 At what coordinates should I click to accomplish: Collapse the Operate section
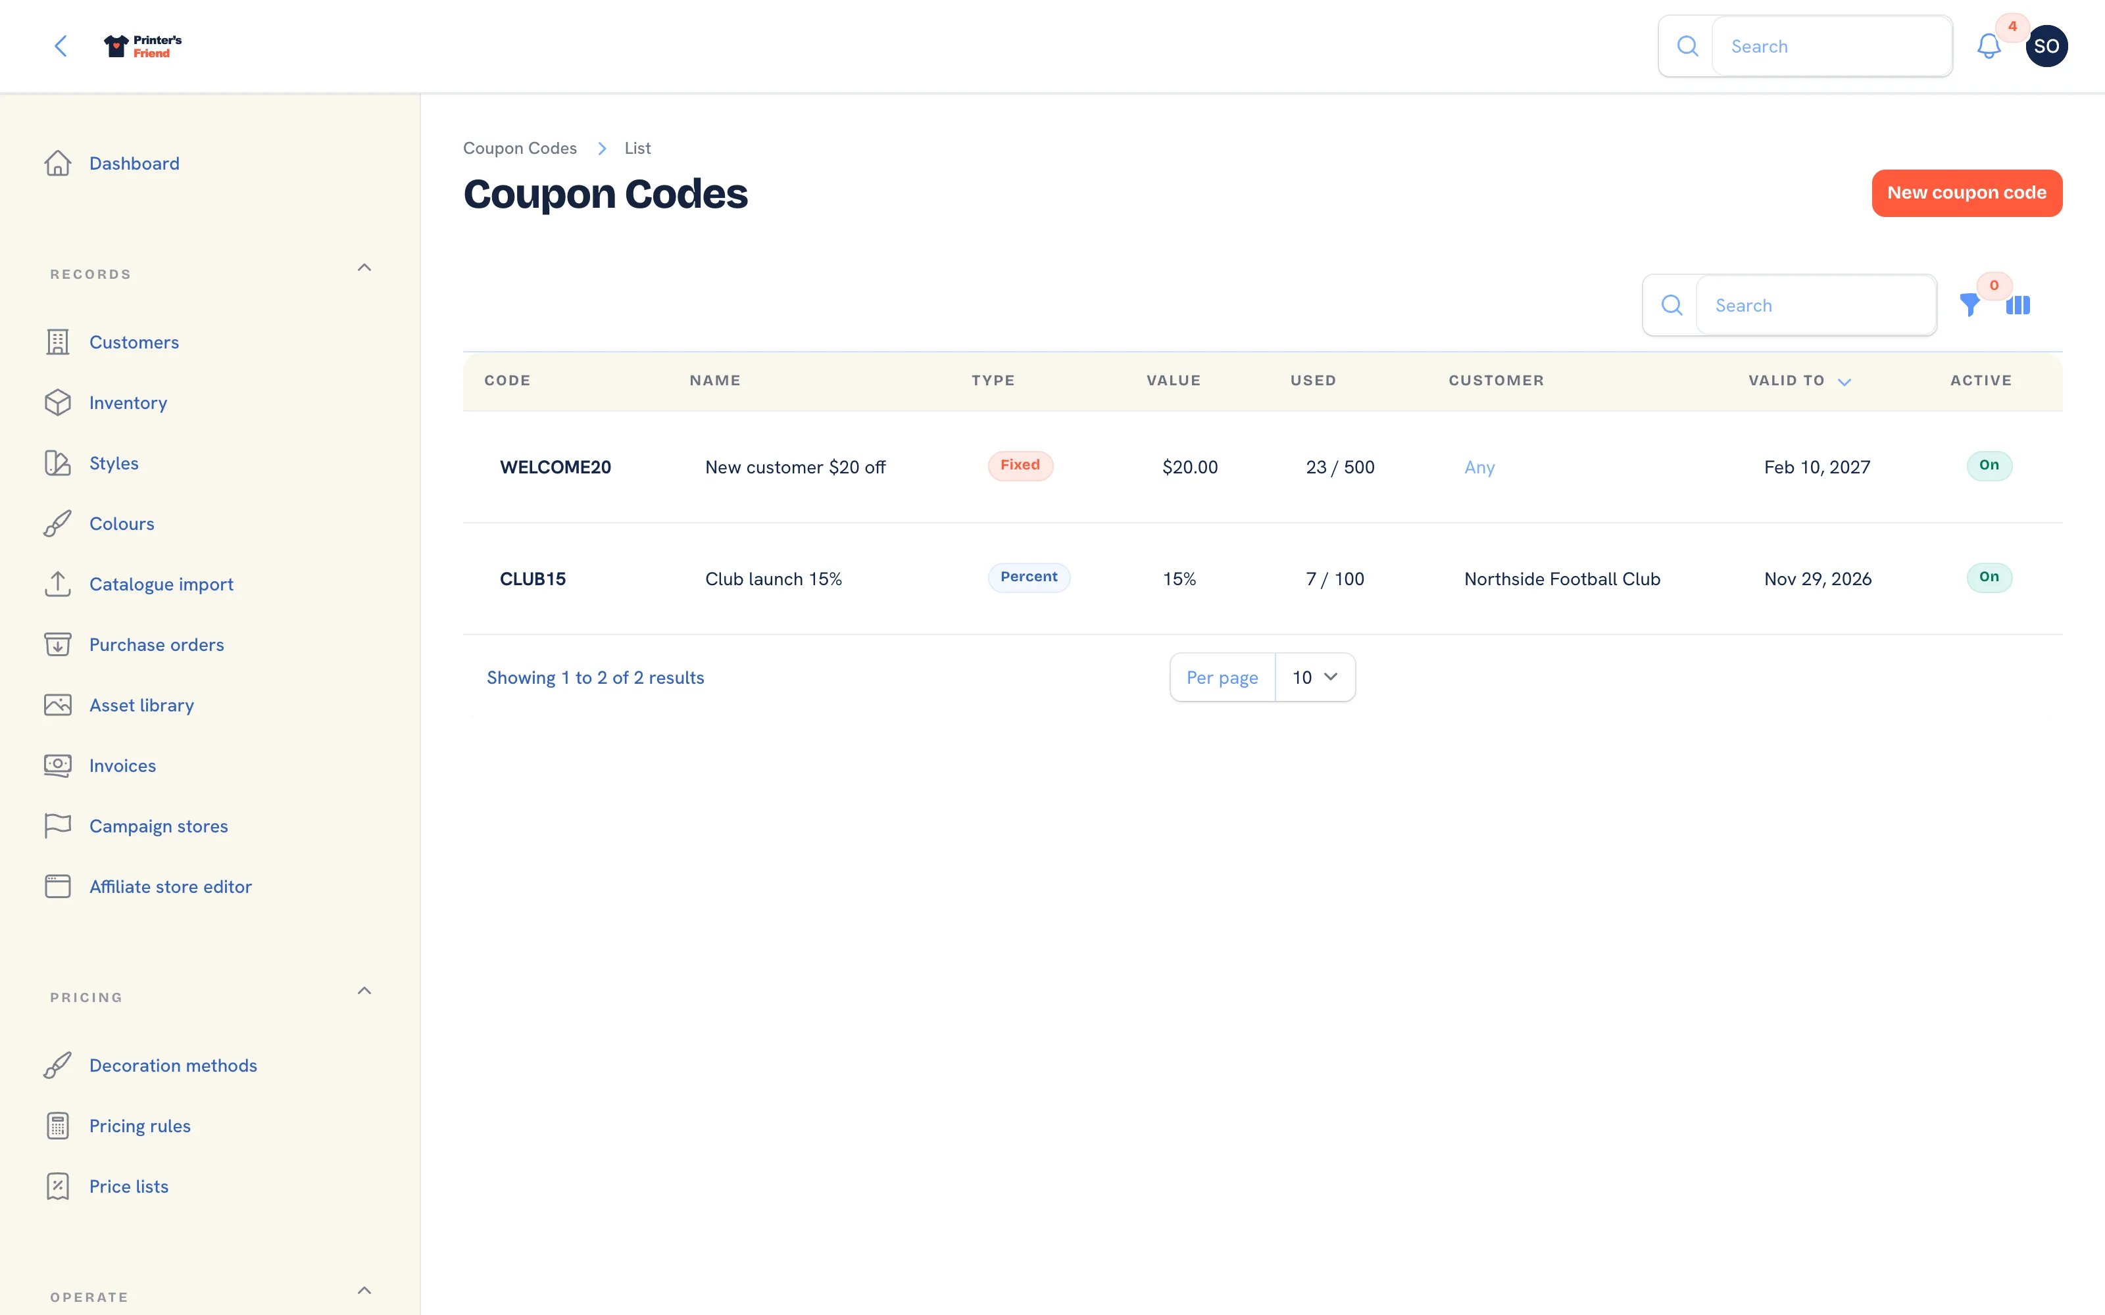click(x=364, y=1291)
